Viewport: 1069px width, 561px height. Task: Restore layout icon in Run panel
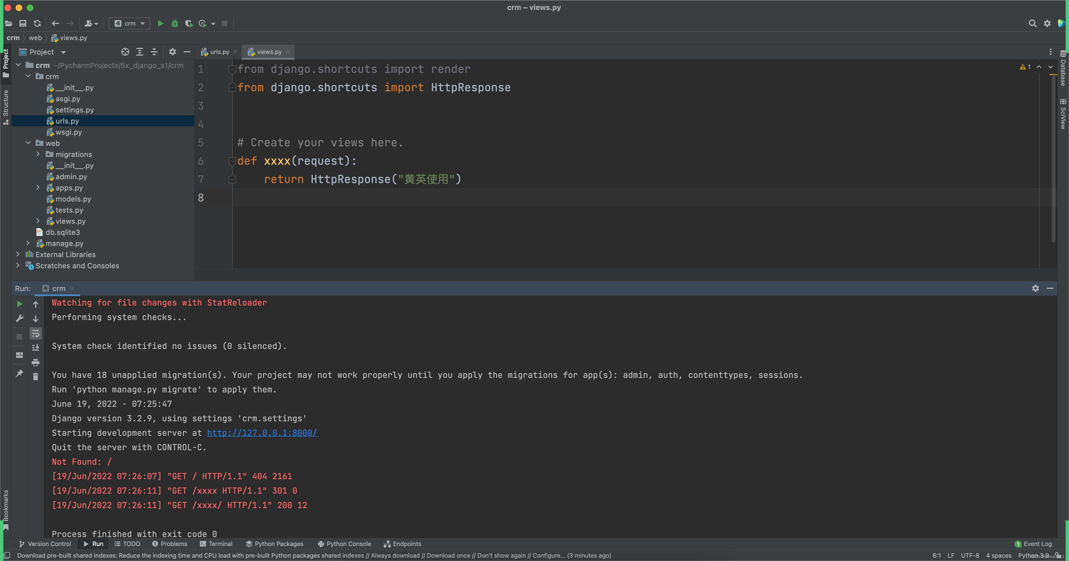19,355
